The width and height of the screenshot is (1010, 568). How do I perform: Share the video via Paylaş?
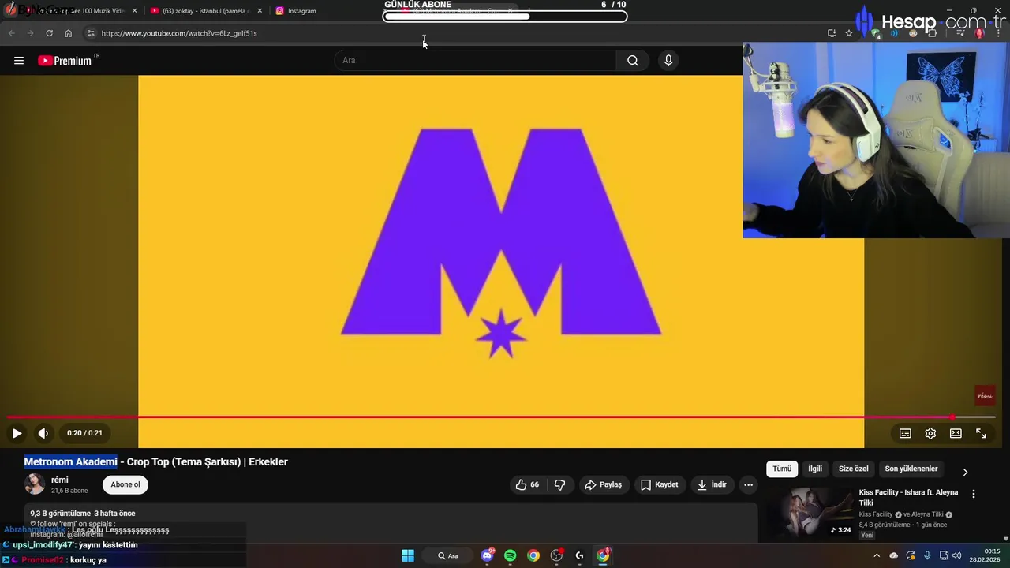coord(603,484)
